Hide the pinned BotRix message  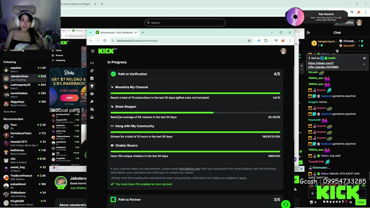coord(364,58)
